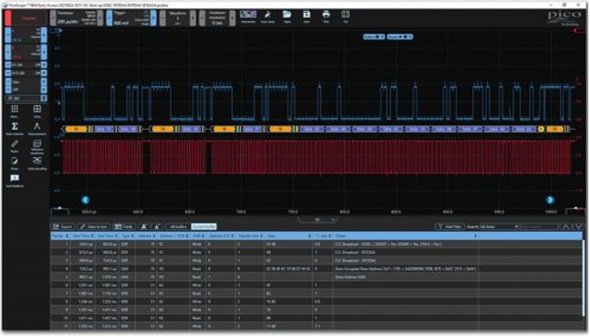Click Export button in decoder table

click(63, 226)
